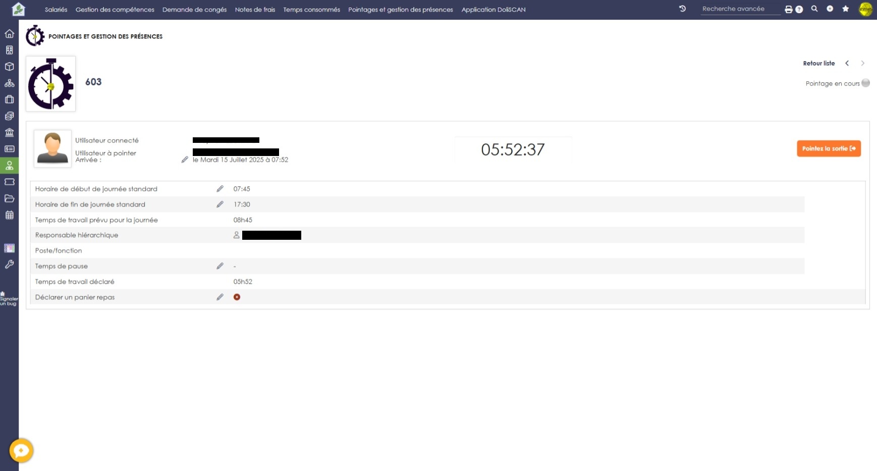Click the page title Pointages et gestion des présences
Image resolution: width=877 pixels, height=471 pixels.
(105, 36)
